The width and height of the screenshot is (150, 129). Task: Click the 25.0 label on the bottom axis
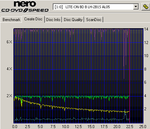pos(143,127)
